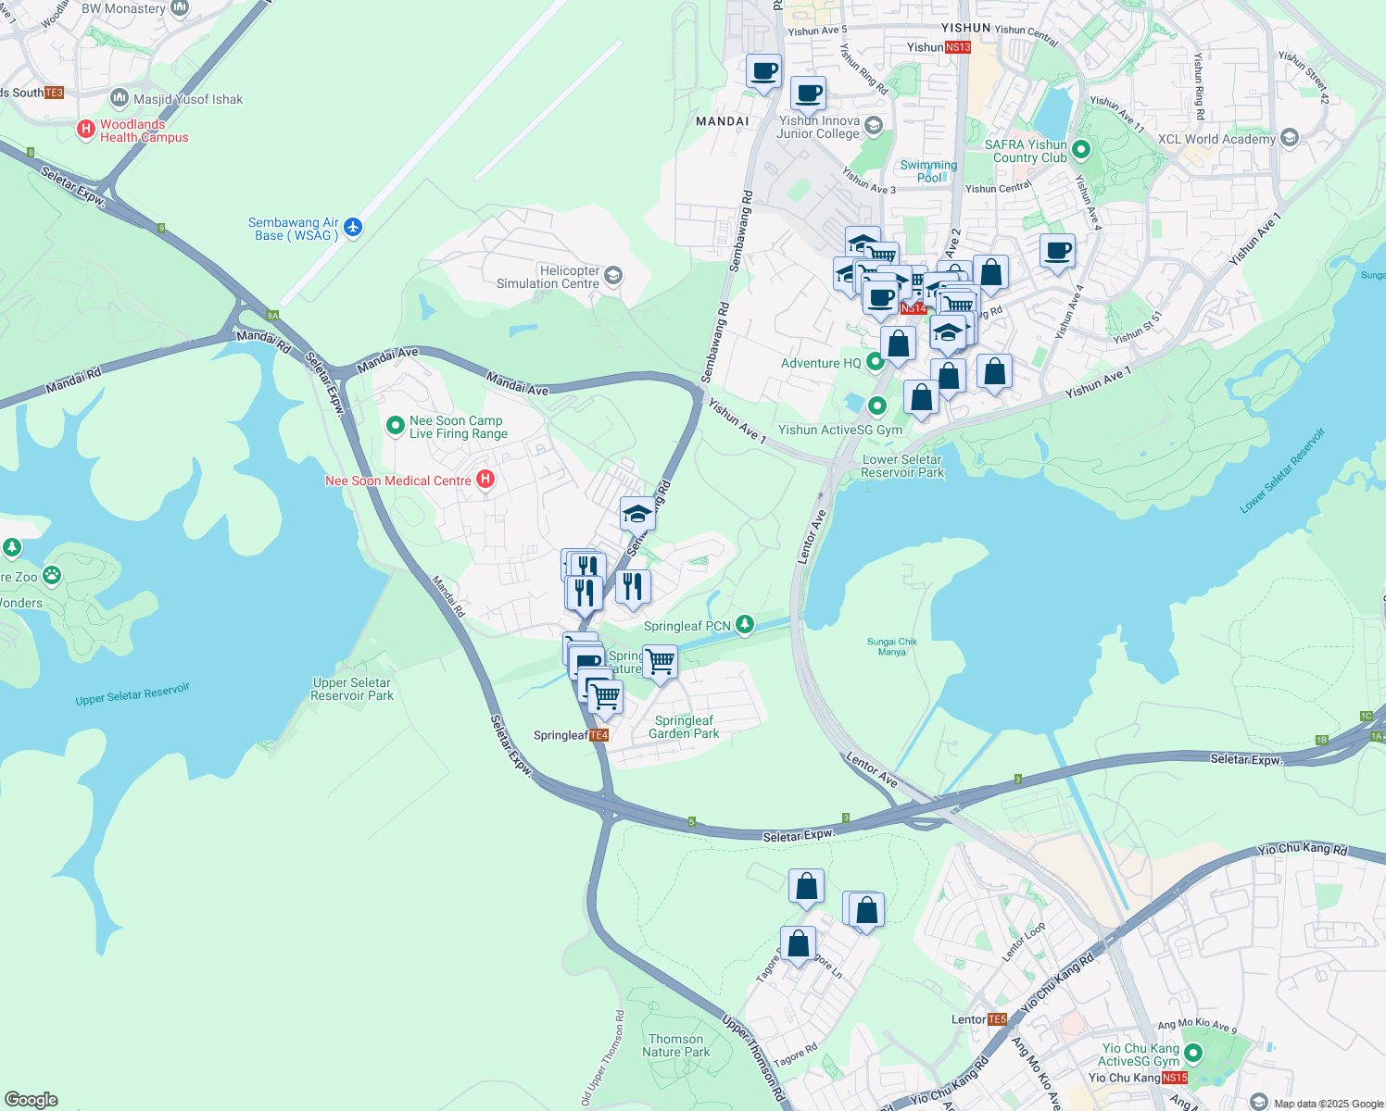Screen dimensions: 1386x1111
Task: Click the Yishun NS13 station label
Action: coord(939,47)
